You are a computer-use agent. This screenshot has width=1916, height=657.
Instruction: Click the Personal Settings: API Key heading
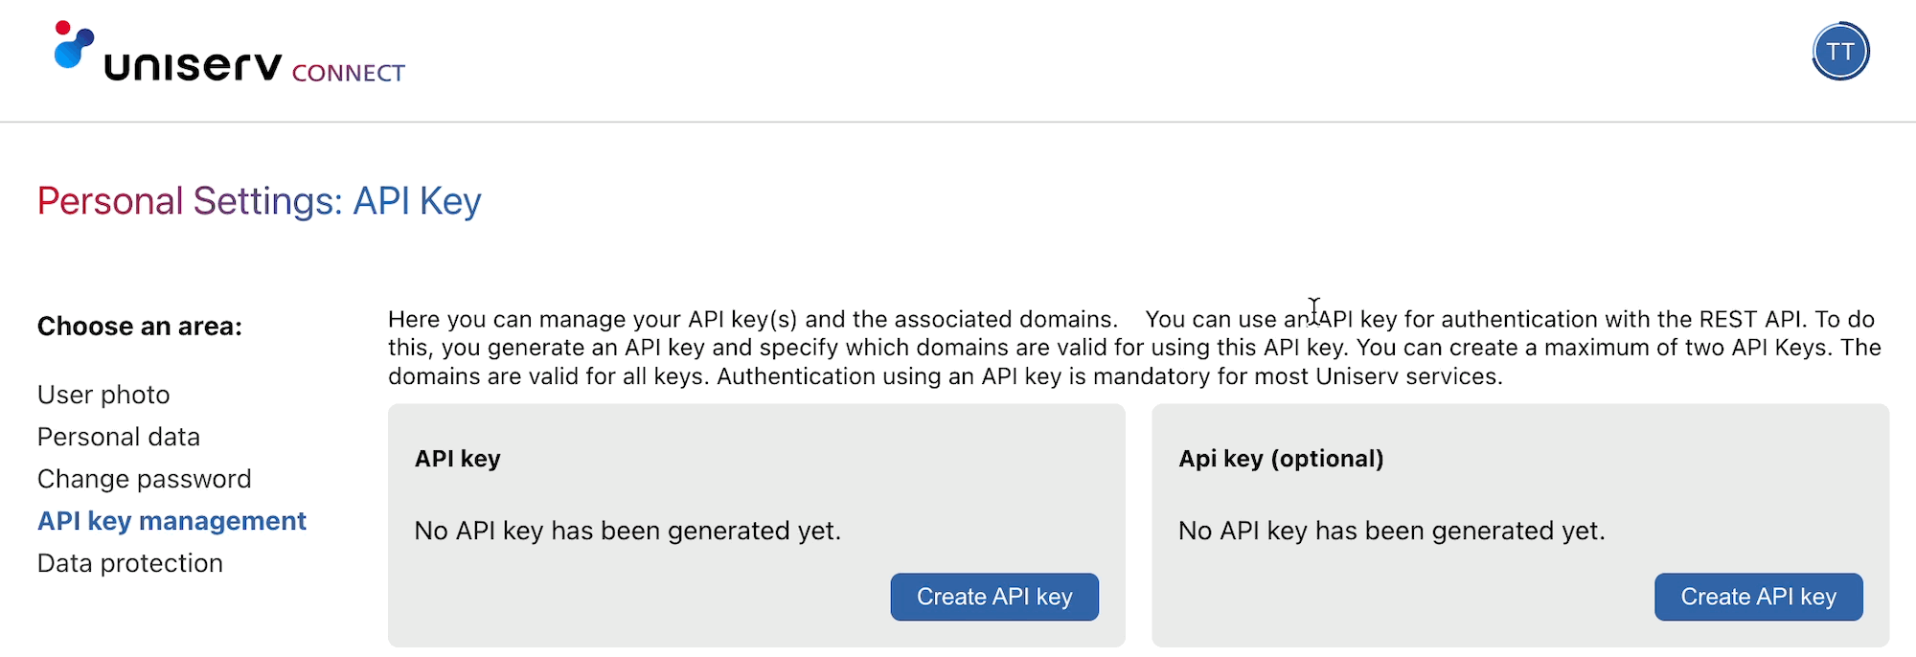click(x=259, y=201)
